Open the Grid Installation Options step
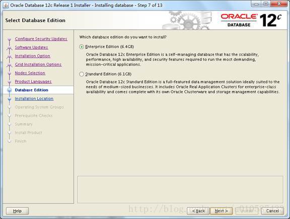 tap(38, 64)
